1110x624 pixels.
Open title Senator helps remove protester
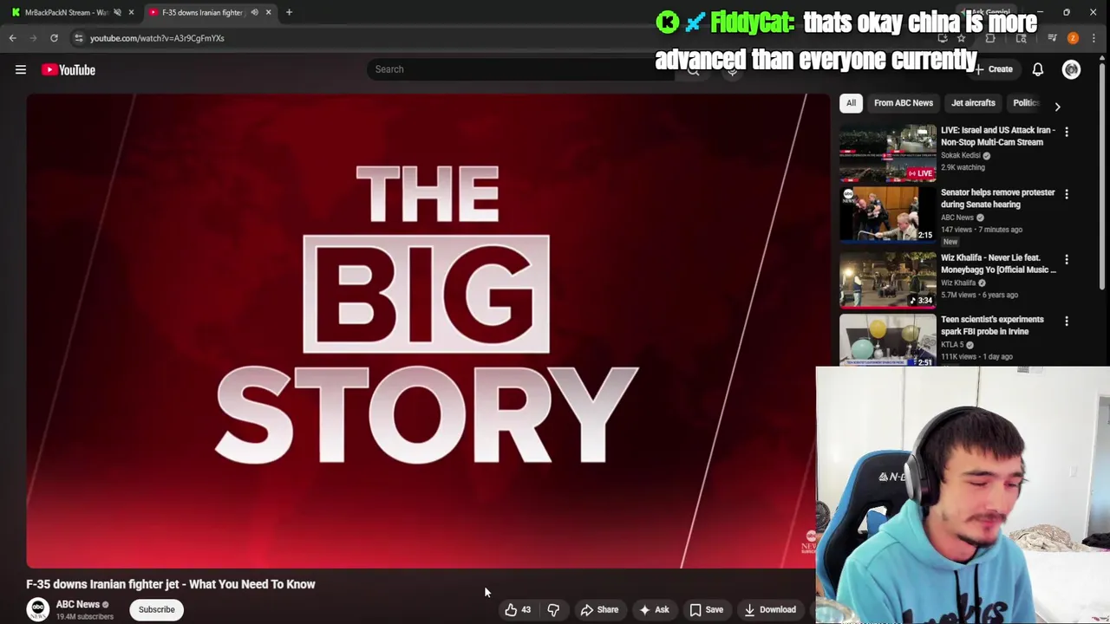(998, 198)
